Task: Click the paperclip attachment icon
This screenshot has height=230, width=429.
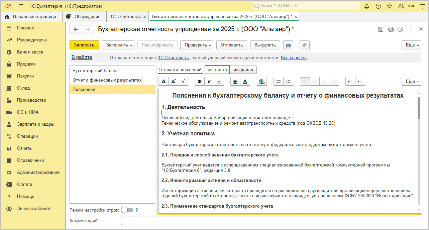Action: [x=305, y=45]
